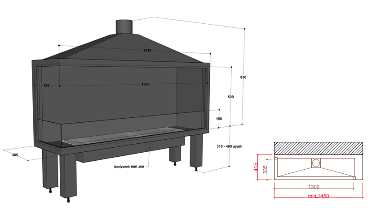385x223 pixels.
Task: Click the 'Opsiyonel: HBR 100' label
Action: point(129,167)
